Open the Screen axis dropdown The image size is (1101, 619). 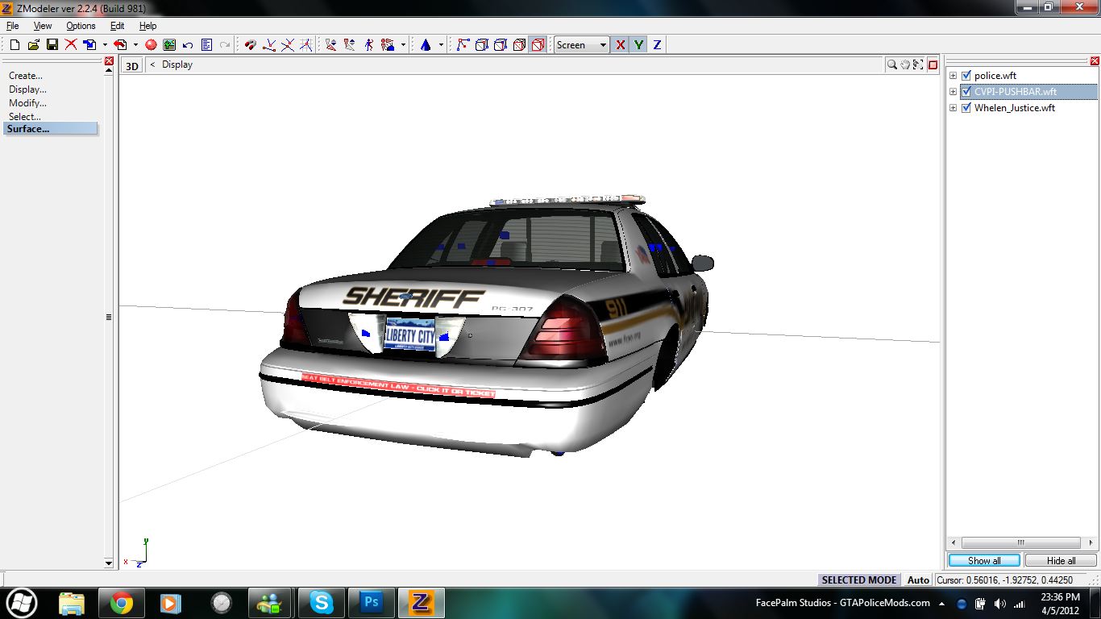pos(602,45)
